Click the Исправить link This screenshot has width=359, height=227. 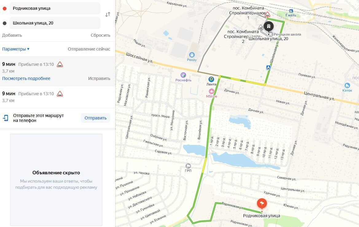[x=99, y=78]
